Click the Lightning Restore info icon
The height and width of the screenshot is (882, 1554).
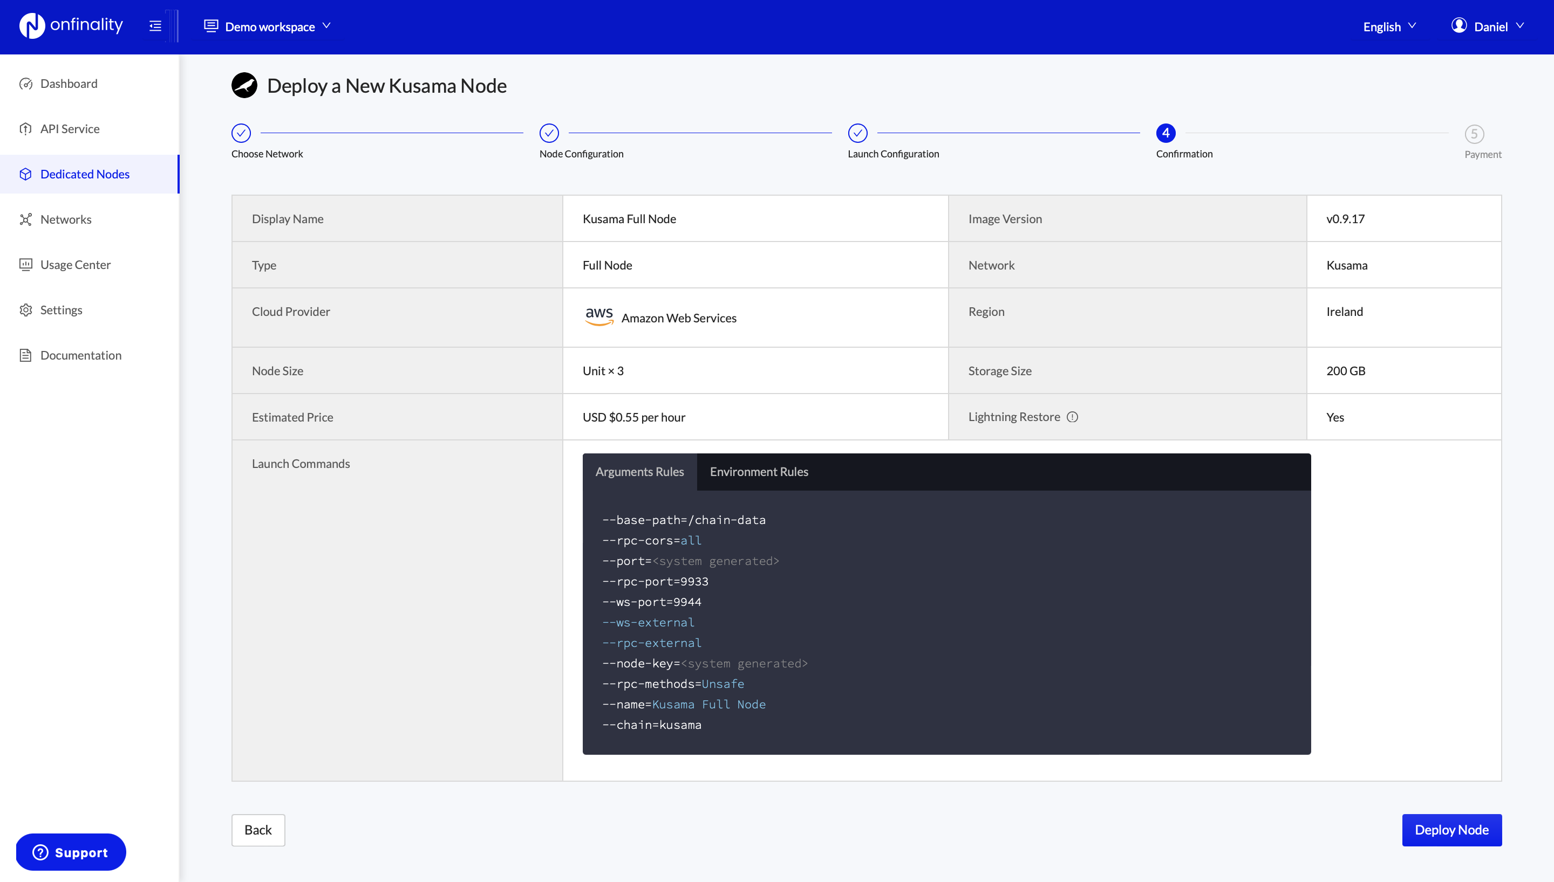1072,417
